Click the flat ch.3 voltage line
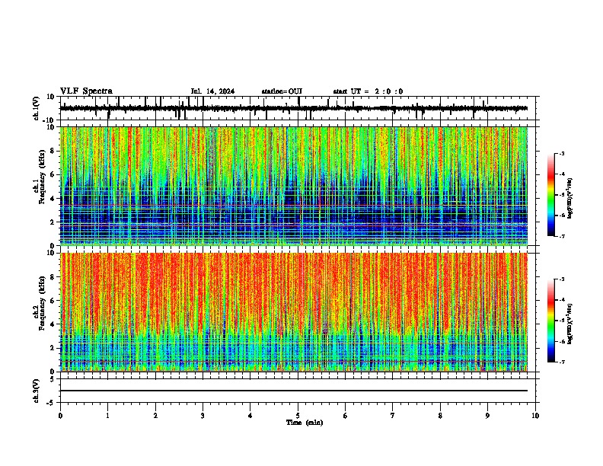 [x=294, y=391]
